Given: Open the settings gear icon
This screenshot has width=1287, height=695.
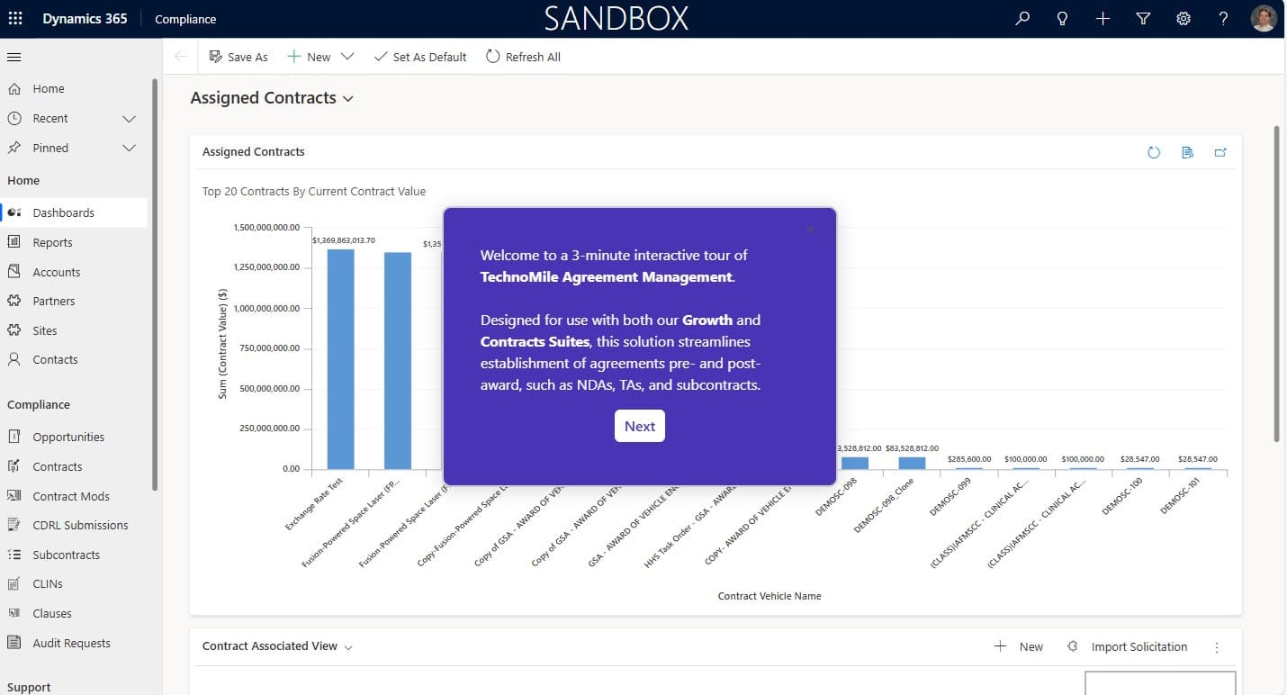Looking at the screenshot, I should pos(1183,19).
